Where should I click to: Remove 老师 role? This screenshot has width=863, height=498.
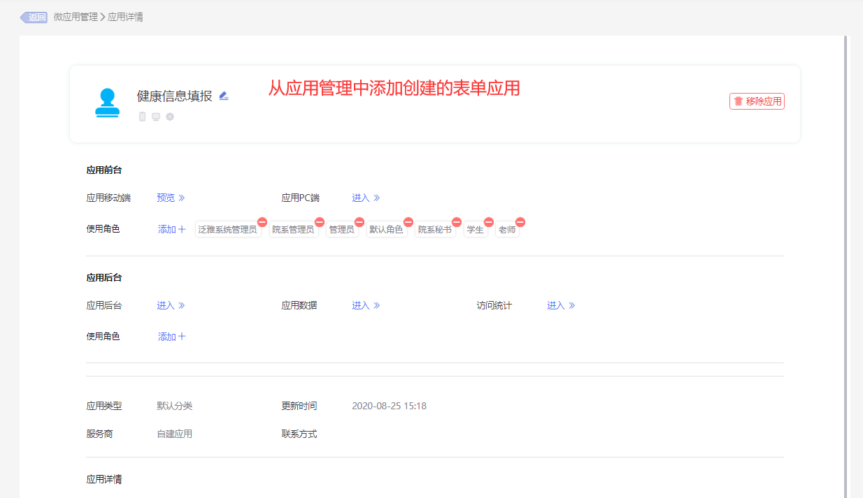(520, 222)
